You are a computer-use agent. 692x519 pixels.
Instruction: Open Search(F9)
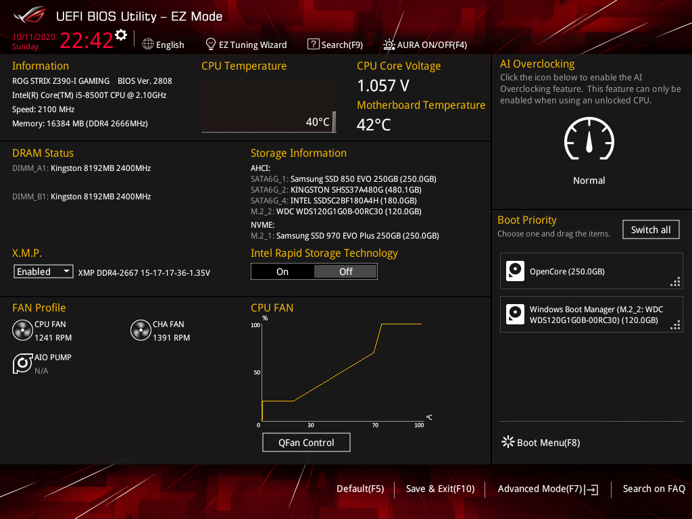click(x=335, y=45)
